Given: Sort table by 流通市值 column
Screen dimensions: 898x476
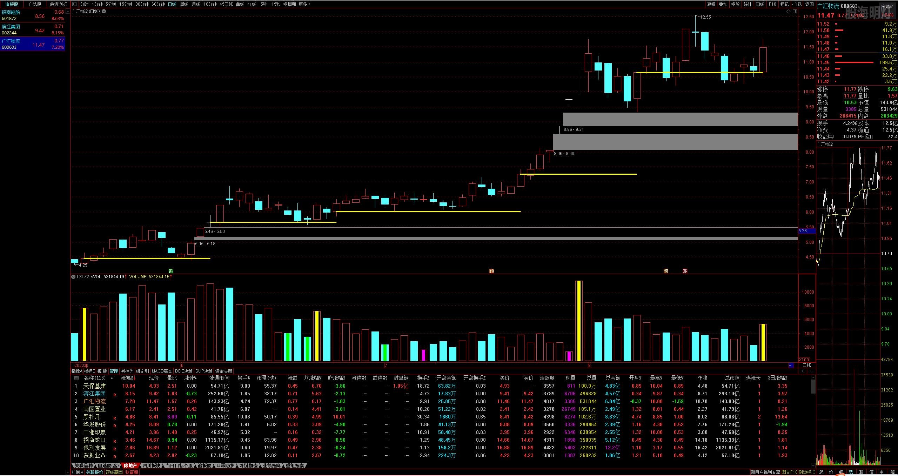Looking at the screenshot, I should (219, 378).
